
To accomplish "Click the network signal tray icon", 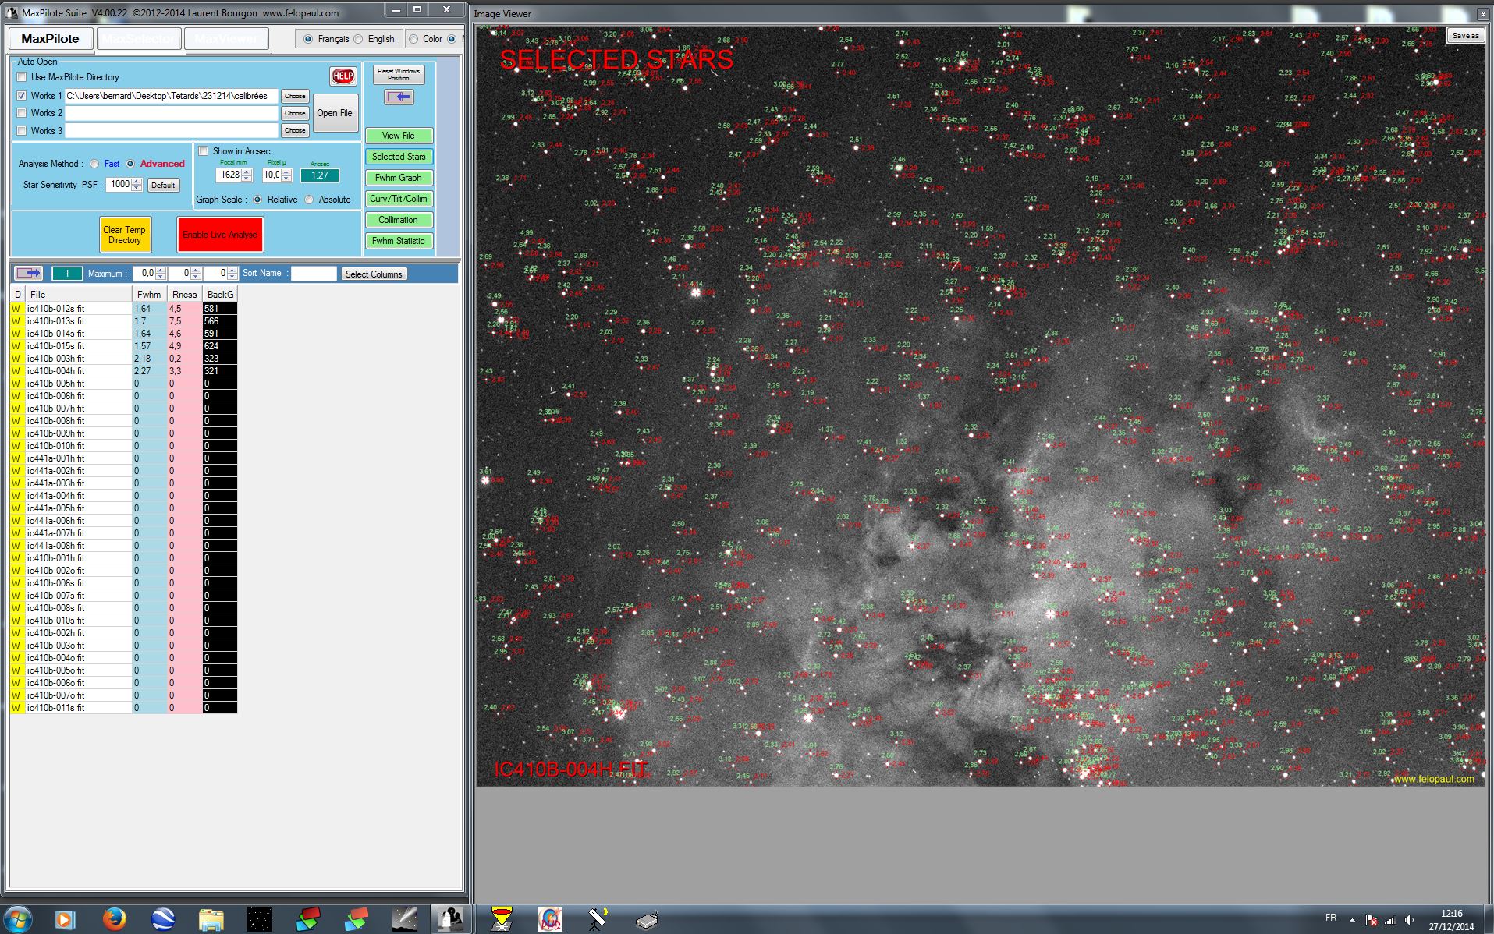I will click(1390, 920).
